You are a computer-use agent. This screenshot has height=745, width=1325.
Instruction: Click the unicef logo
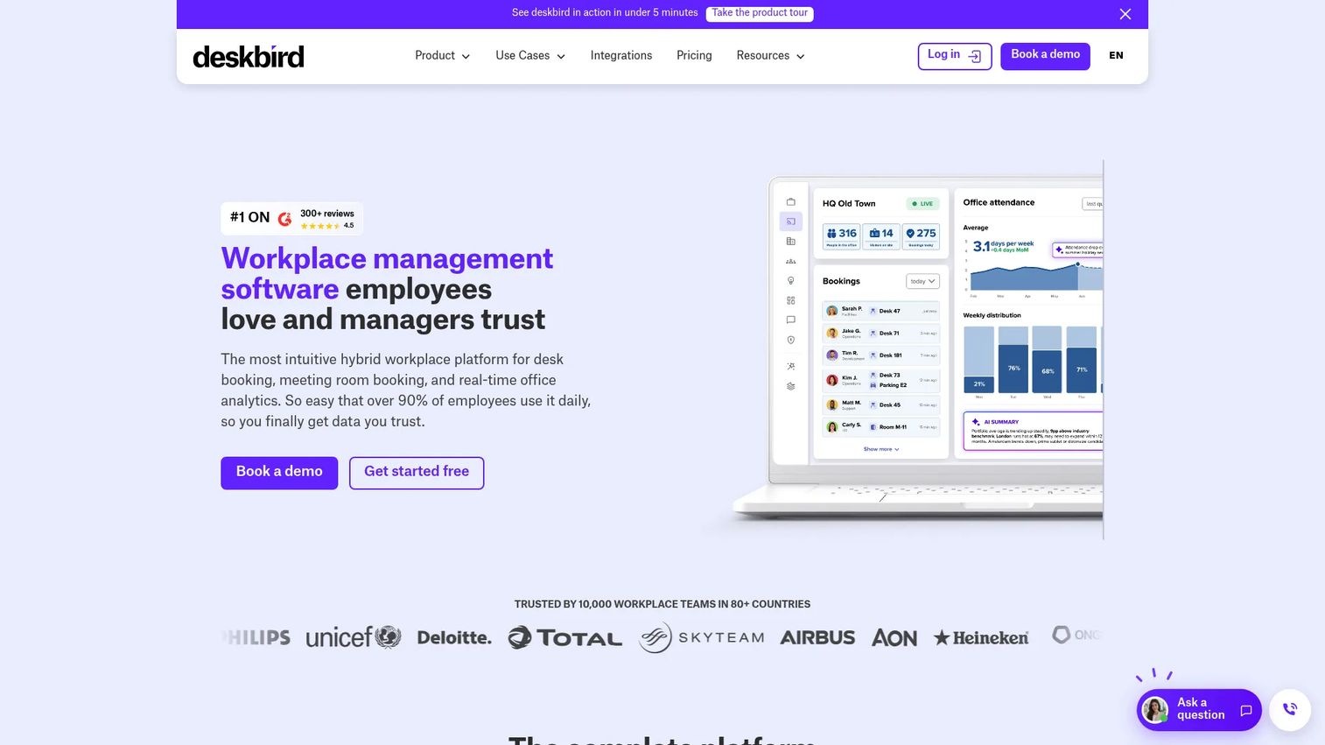354,637
